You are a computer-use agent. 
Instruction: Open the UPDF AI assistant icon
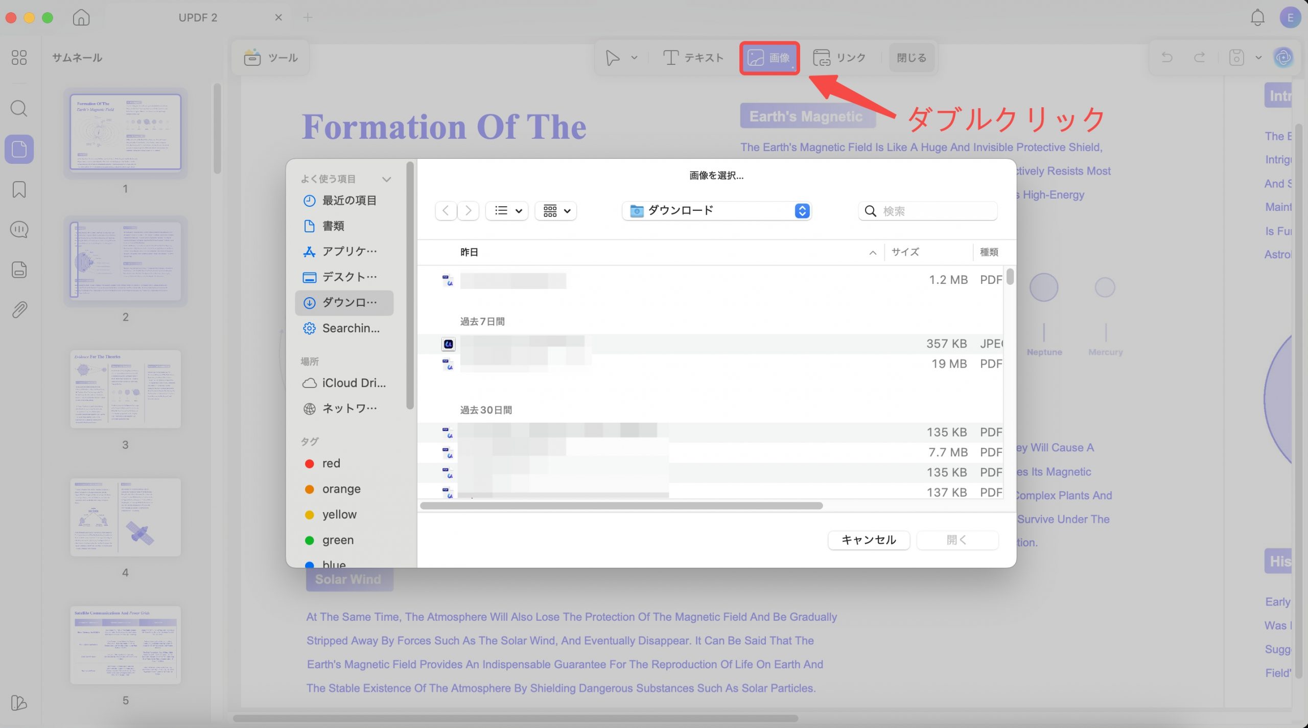pyautogui.click(x=1283, y=57)
